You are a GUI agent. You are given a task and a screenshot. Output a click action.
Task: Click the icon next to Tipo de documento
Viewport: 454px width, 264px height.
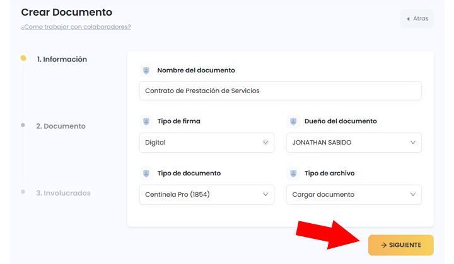coord(146,173)
